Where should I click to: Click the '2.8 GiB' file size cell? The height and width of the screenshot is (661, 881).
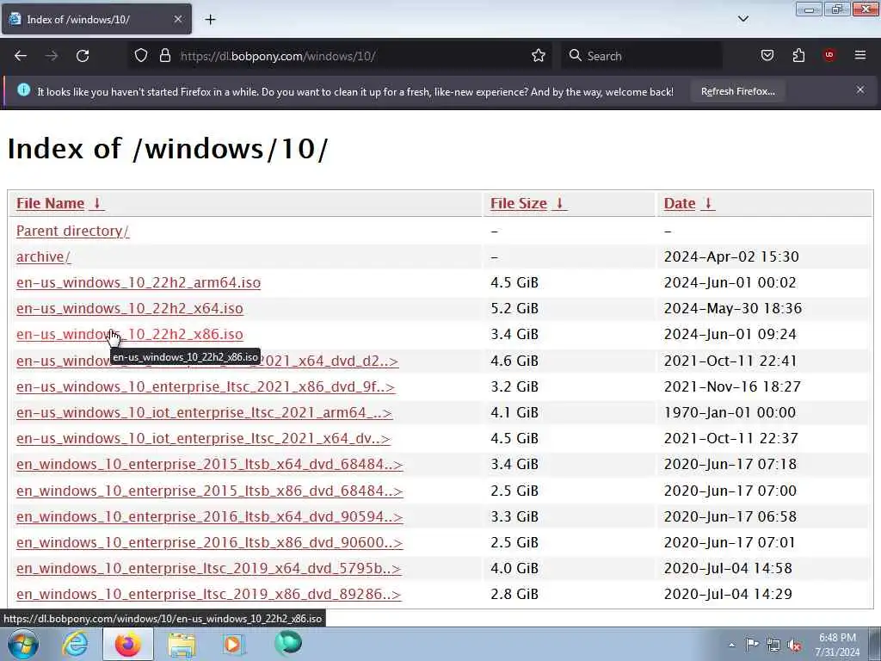tap(514, 595)
